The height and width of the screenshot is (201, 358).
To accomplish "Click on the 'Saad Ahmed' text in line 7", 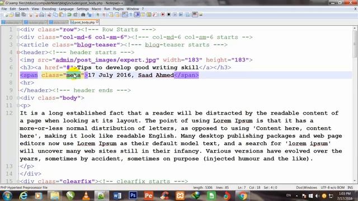I will click(156, 75).
